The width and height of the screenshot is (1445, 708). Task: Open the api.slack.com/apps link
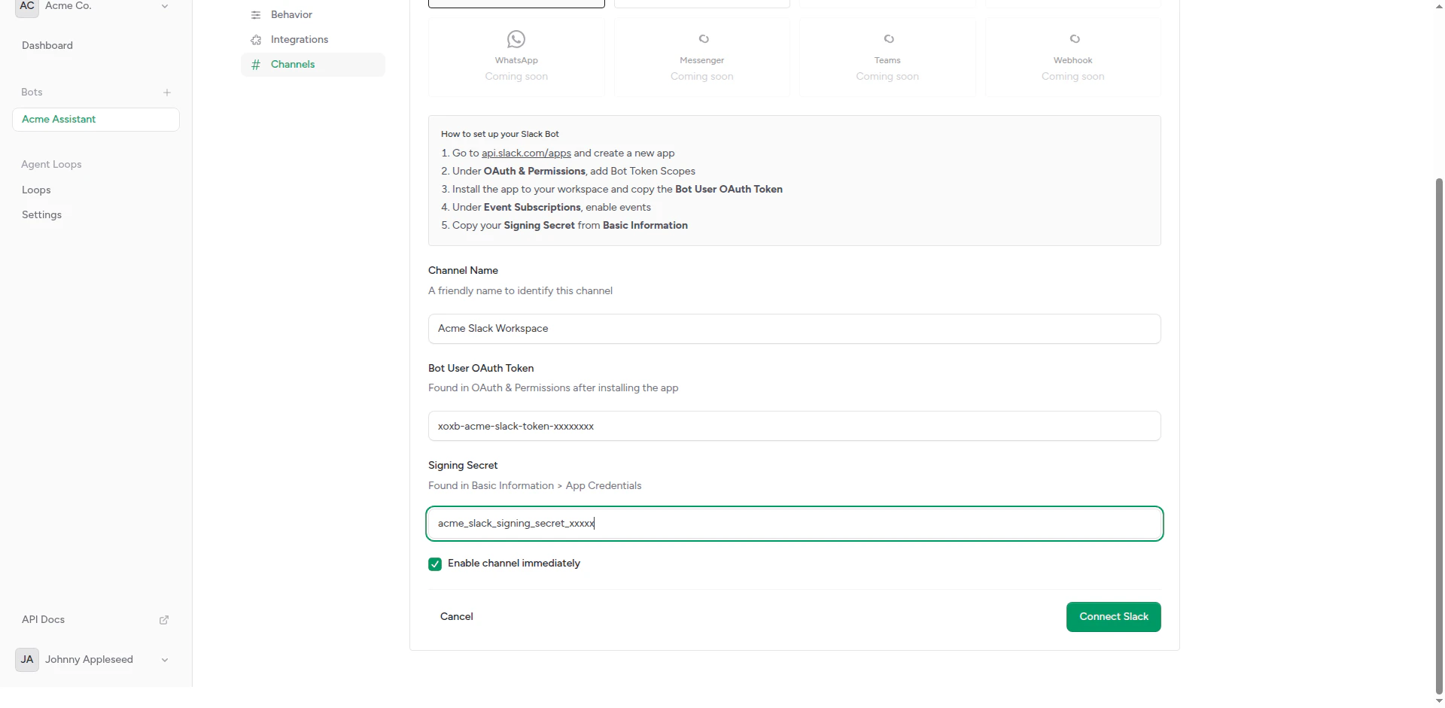[x=526, y=153]
